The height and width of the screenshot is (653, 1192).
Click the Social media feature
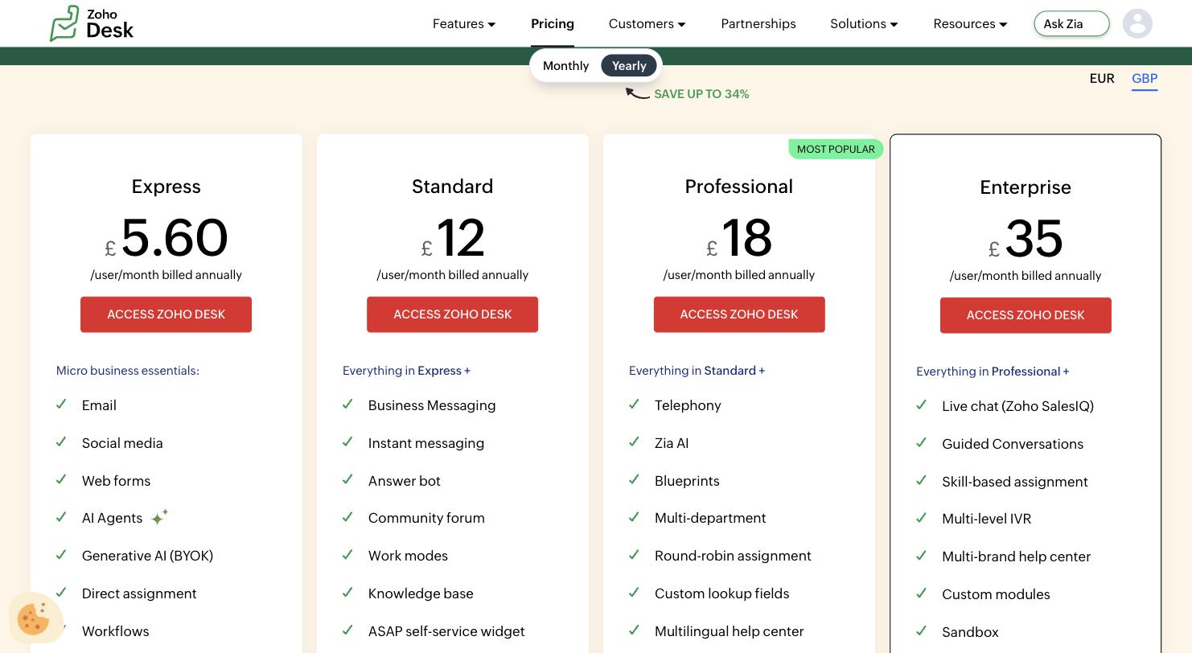(122, 443)
